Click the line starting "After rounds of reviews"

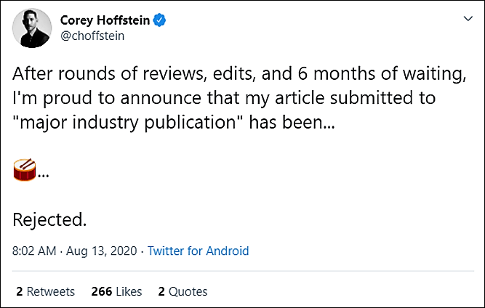pyautogui.click(x=239, y=74)
